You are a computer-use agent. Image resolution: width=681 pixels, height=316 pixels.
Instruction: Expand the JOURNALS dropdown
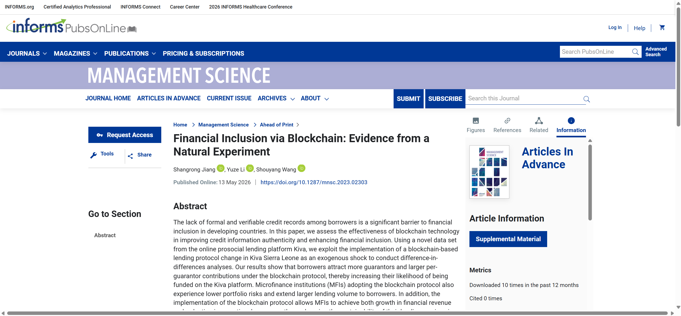[27, 54]
